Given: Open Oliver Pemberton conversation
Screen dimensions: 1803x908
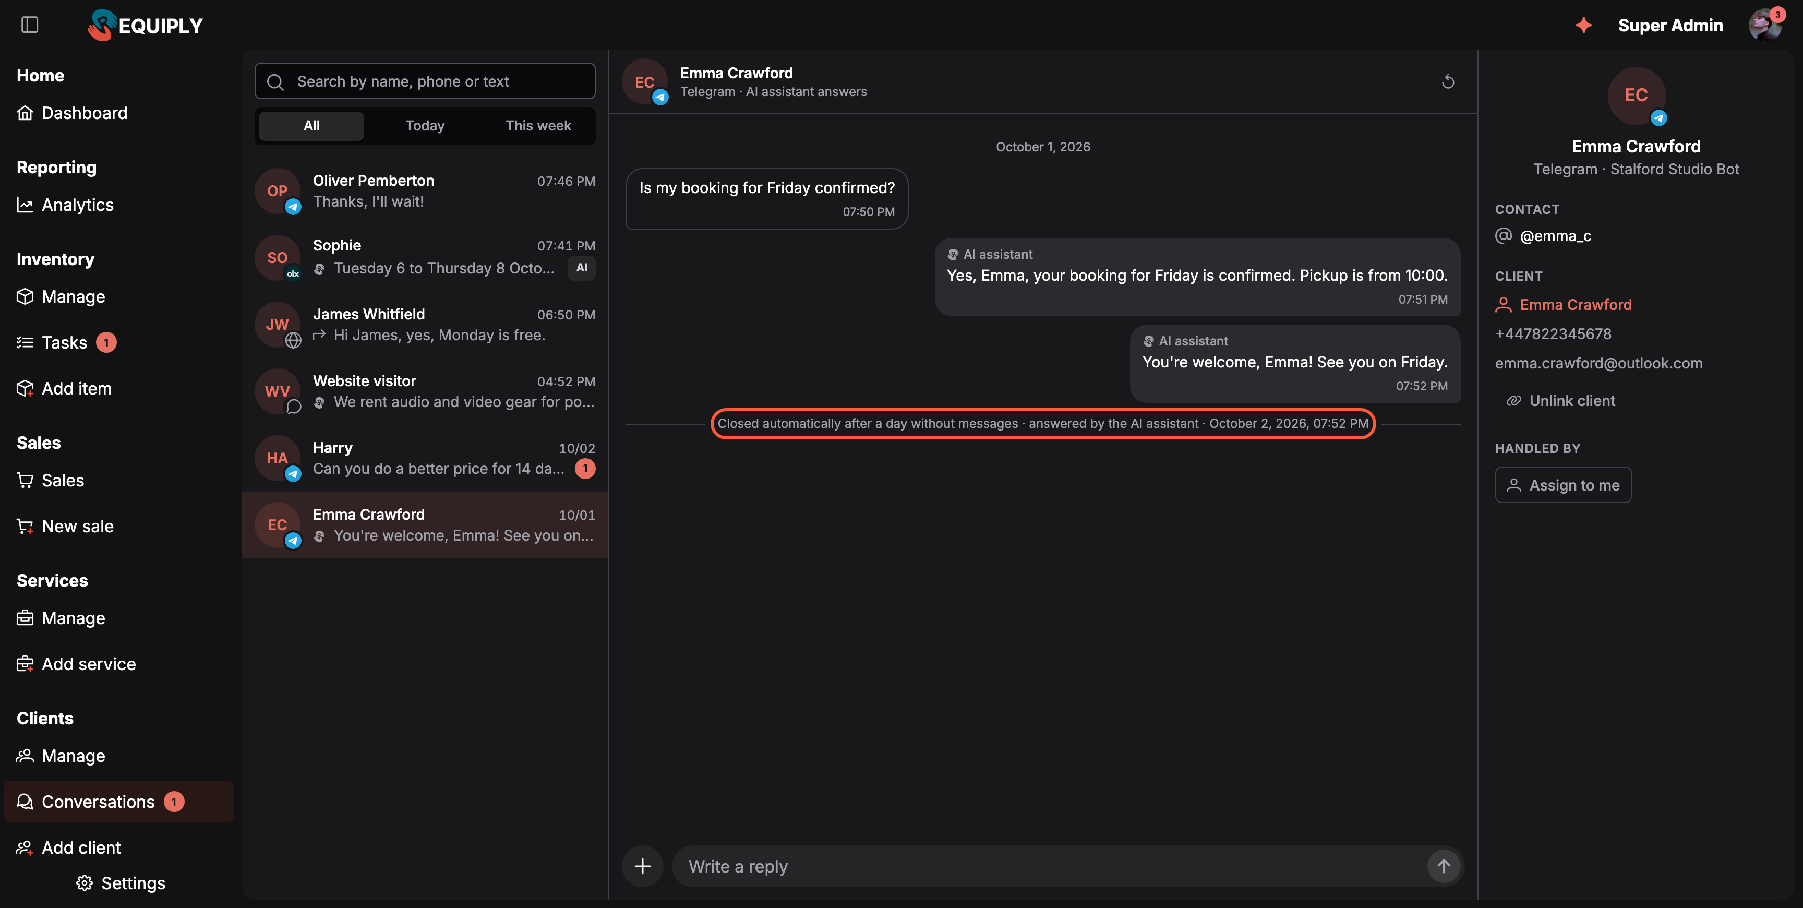Looking at the screenshot, I should (x=425, y=191).
